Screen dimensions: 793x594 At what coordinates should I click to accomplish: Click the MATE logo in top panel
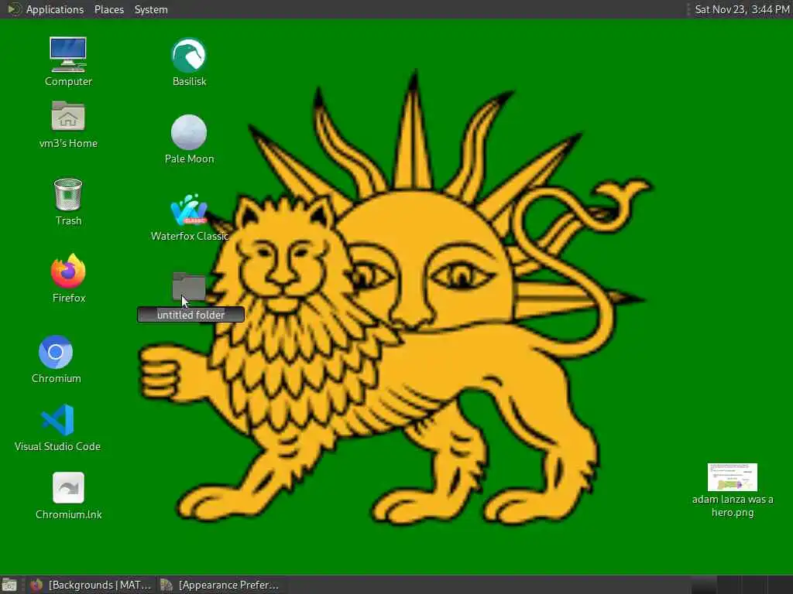[x=14, y=9]
